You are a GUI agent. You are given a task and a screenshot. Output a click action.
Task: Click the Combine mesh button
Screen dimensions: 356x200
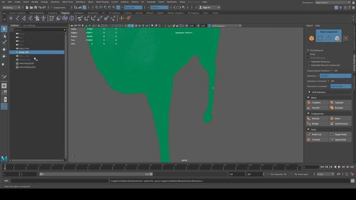point(317,103)
